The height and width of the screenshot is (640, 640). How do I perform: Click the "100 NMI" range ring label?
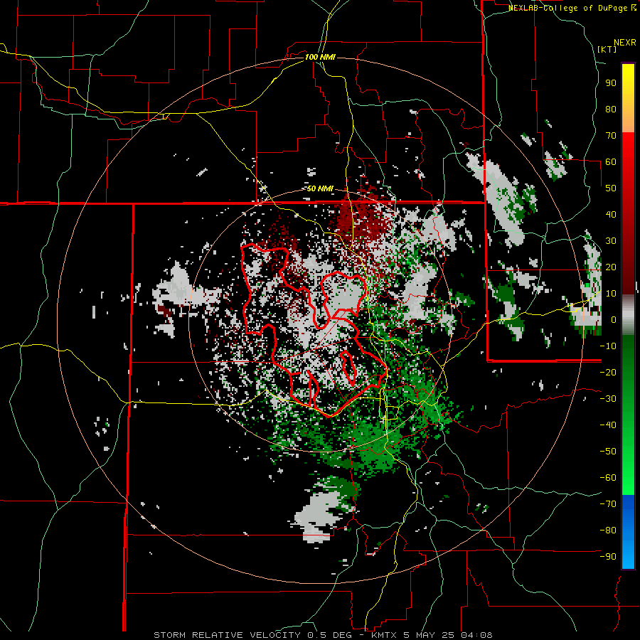[320, 57]
